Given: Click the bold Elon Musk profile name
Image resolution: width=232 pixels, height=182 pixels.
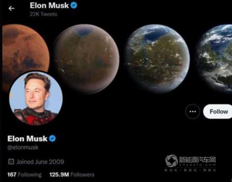Looking at the screenshot, I should pos(27,139).
